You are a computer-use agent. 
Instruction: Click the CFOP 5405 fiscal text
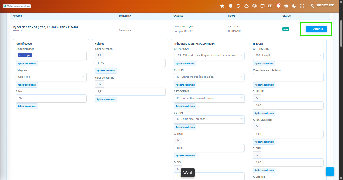pyautogui.click(x=235, y=31)
